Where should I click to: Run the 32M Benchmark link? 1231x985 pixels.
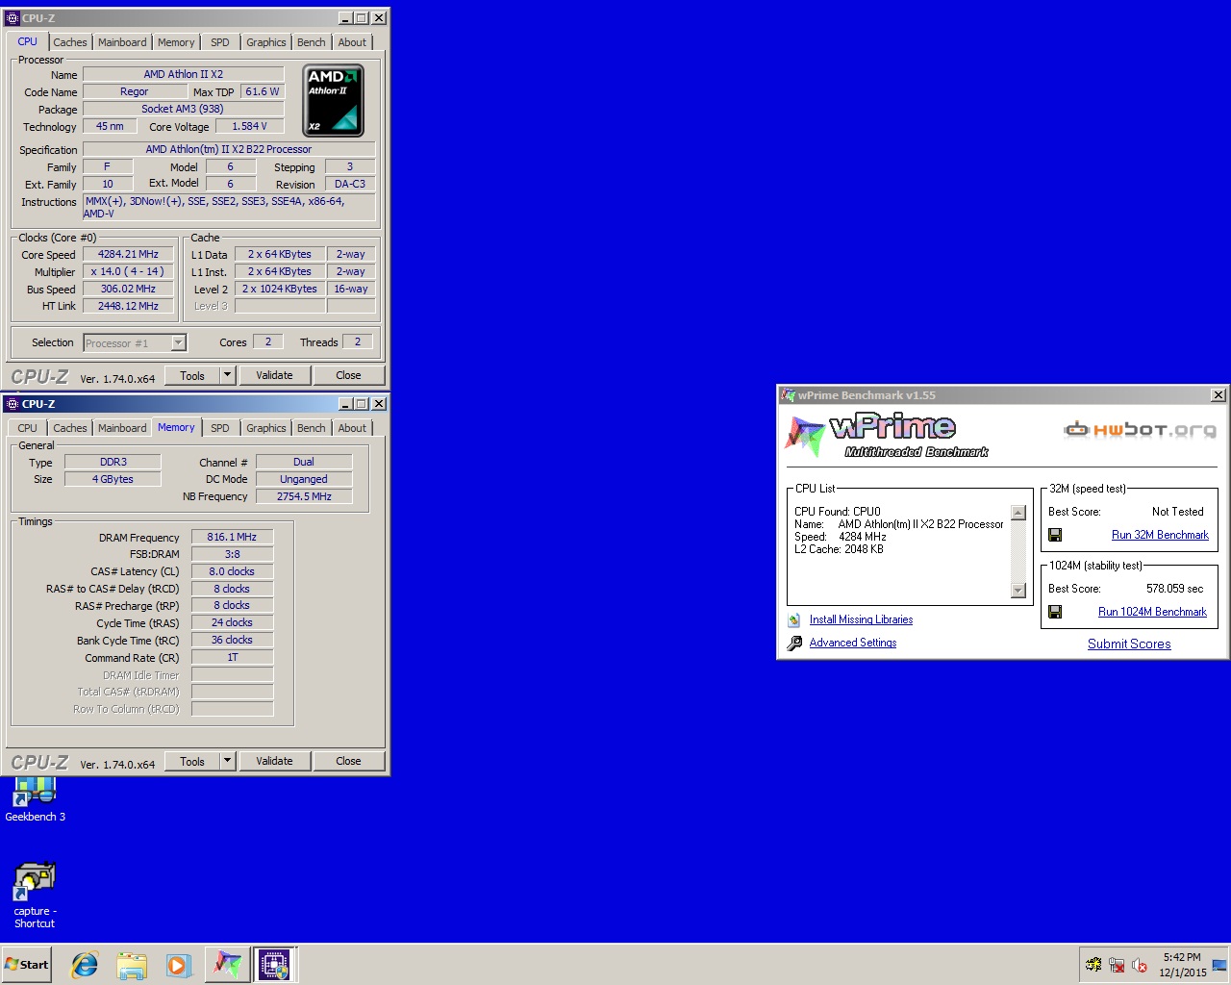[x=1160, y=535]
